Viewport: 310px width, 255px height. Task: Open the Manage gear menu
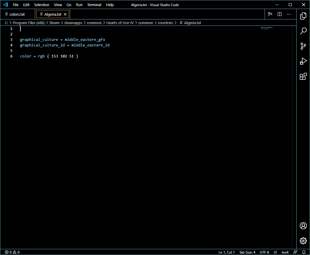point(303,241)
